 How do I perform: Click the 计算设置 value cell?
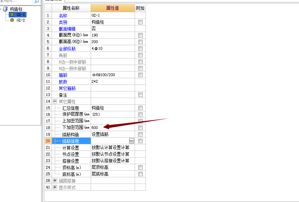tap(113, 147)
